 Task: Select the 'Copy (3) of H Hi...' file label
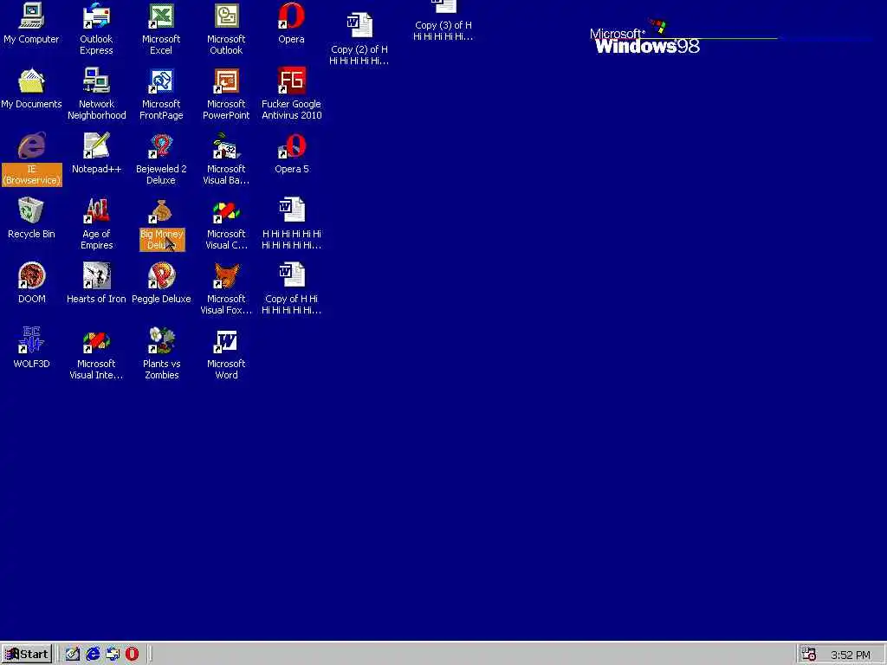pos(443,30)
